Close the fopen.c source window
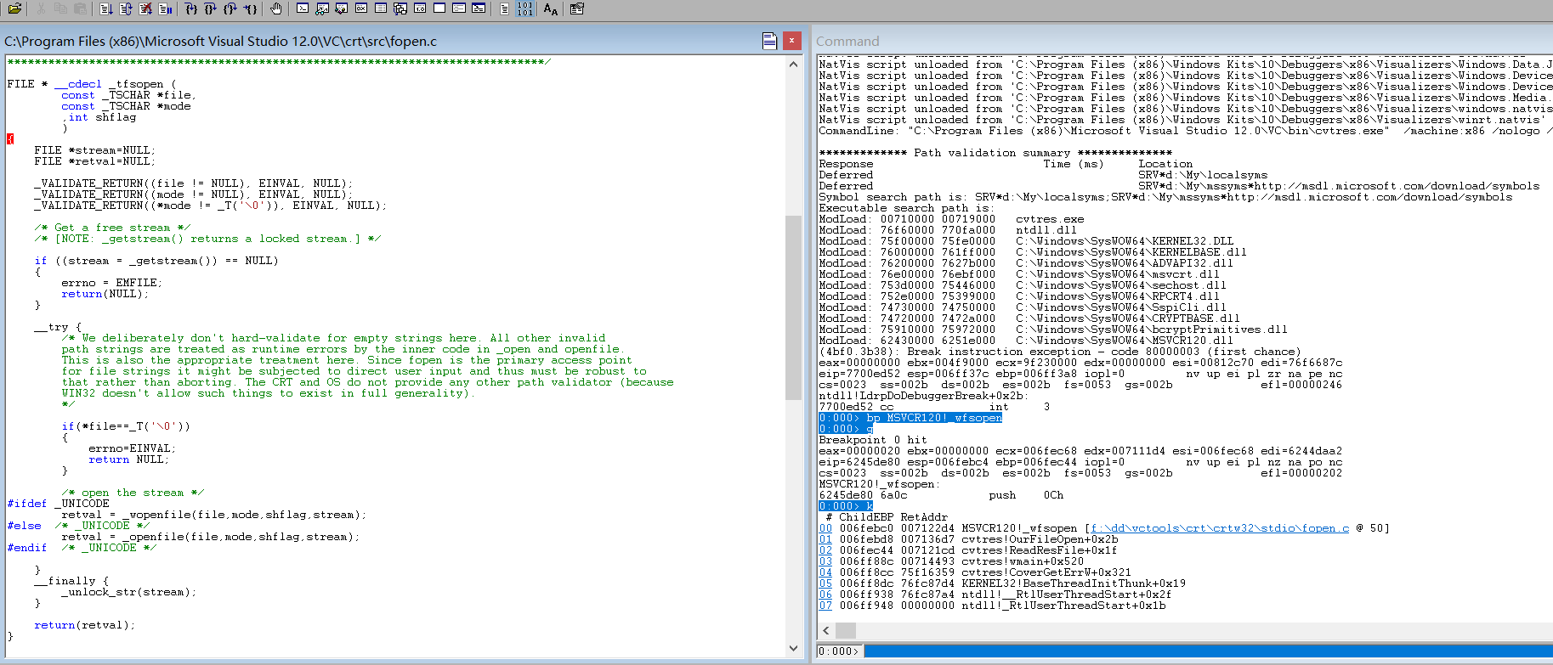The image size is (1553, 665). coord(792,41)
